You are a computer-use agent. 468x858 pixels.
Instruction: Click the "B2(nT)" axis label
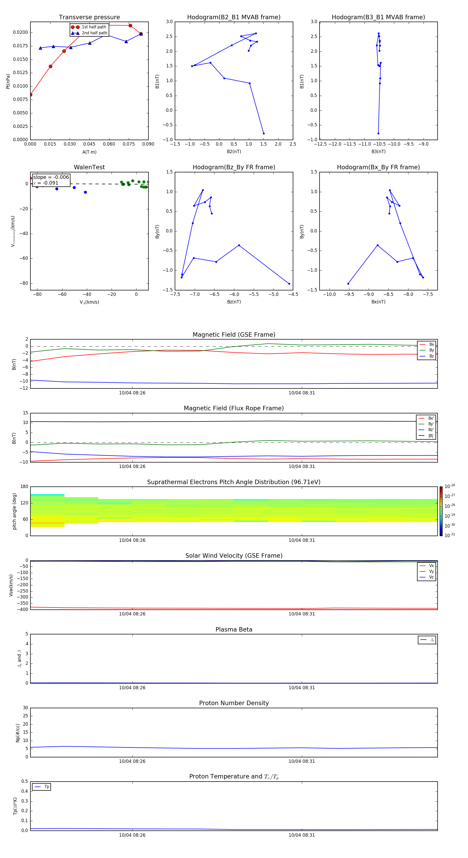click(x=234, y=152)
